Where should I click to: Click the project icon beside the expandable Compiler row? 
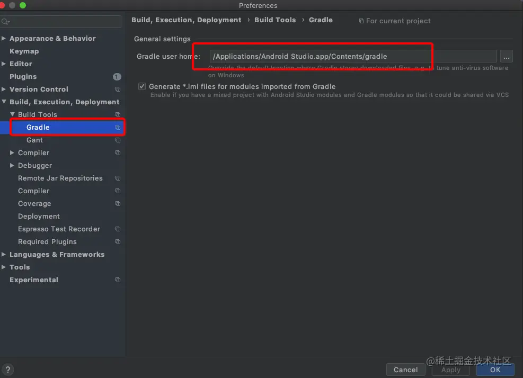point(118,152)
